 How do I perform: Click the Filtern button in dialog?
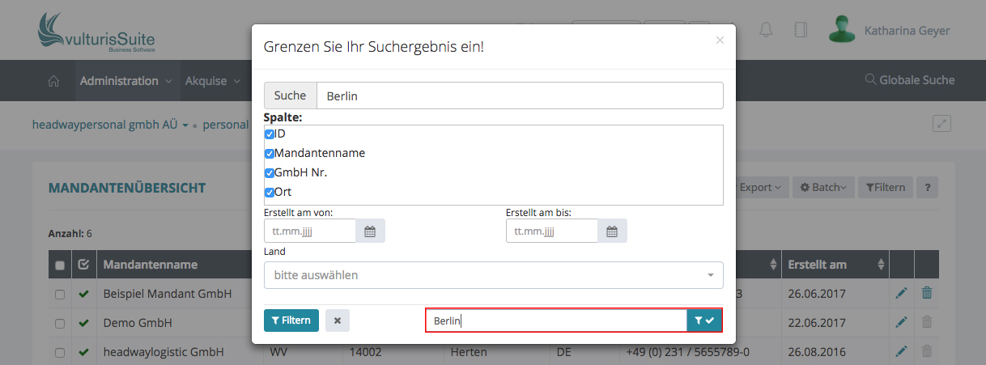pyautogui.click(x=291, y=320)
